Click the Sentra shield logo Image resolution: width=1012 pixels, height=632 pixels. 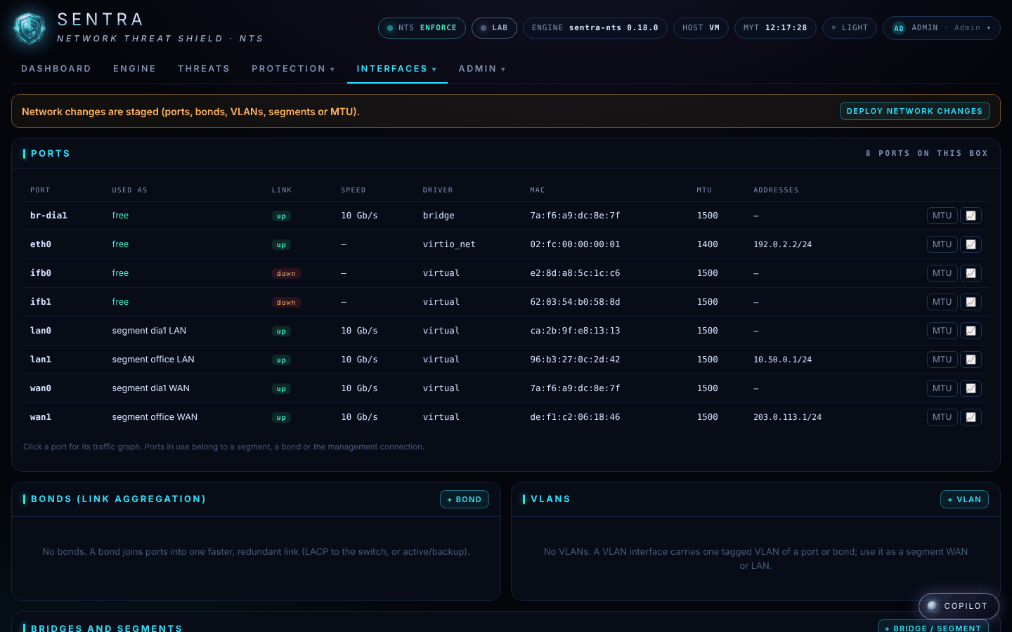pos(30,28)
